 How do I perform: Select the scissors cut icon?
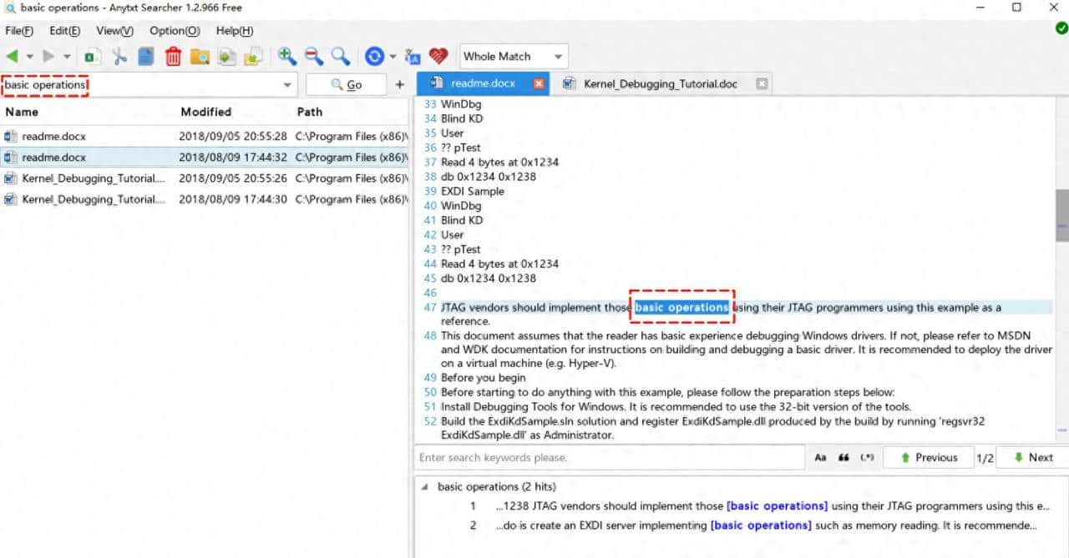click(119, 56)
